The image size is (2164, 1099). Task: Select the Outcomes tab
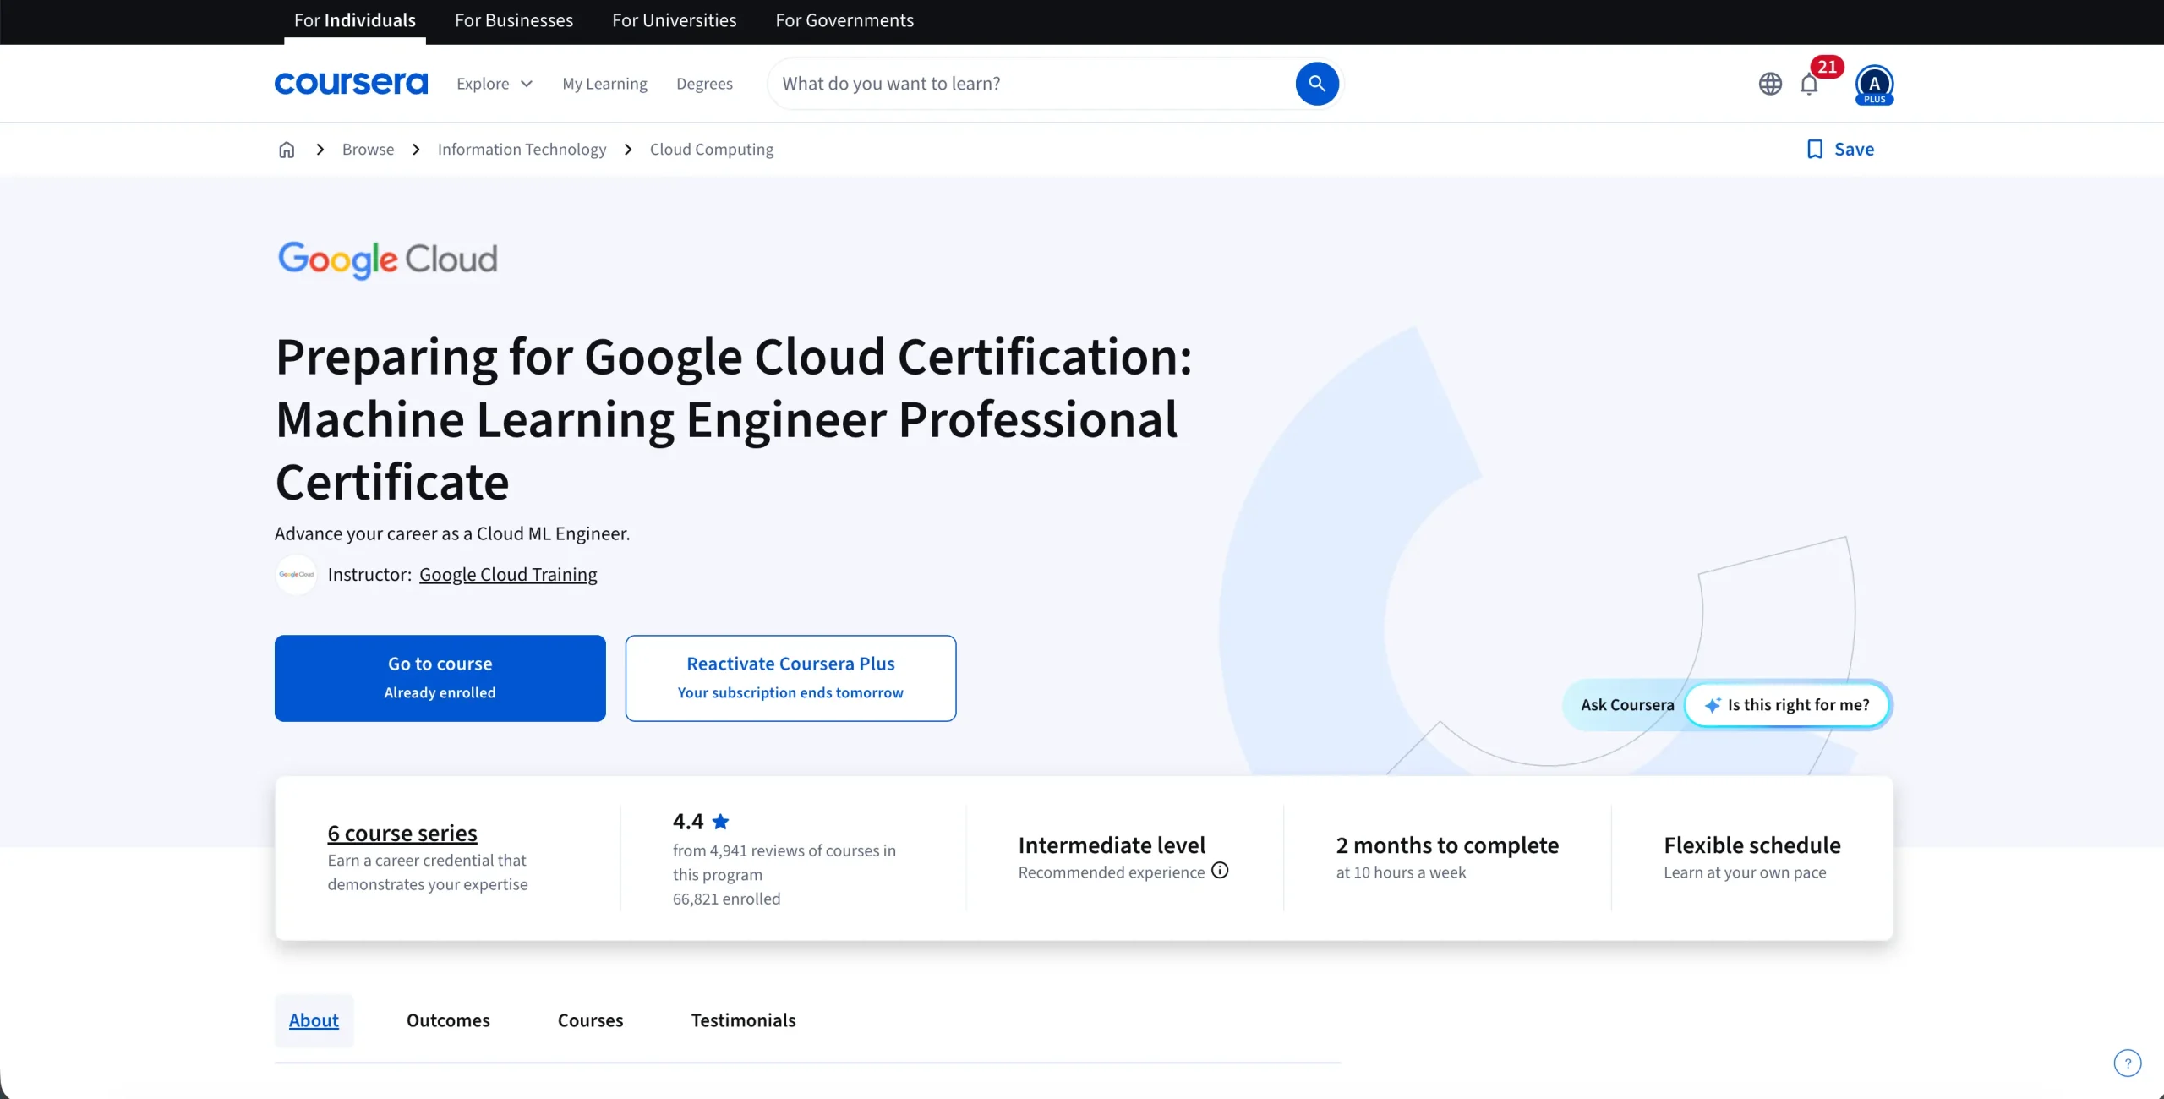point(448,1020)
